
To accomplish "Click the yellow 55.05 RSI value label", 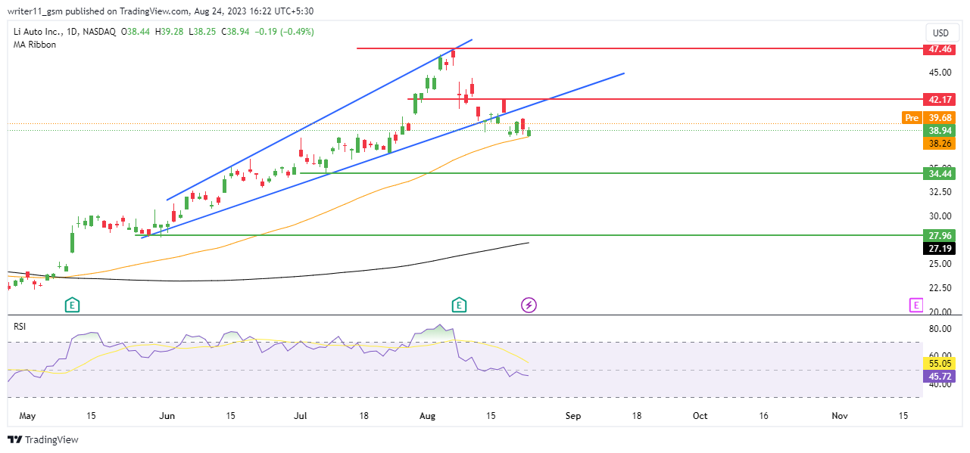I will point(939,364).
